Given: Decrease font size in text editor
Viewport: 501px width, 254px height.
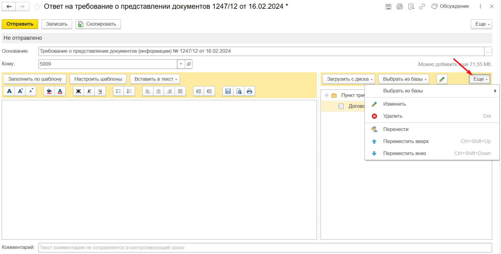Looking at the screenshot, I should (31, 91).
